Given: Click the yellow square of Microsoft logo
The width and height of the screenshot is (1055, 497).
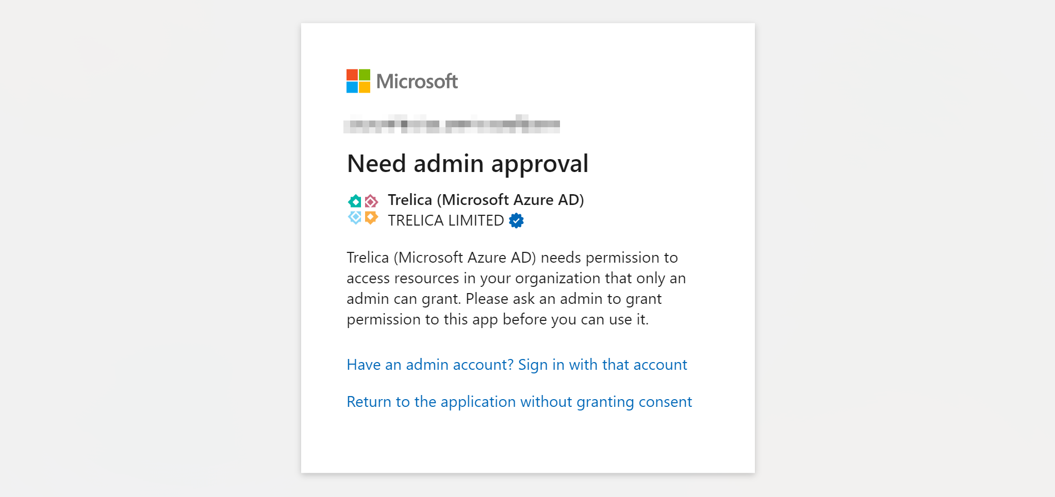Looking at the screenshot, I should coord(365,88).
